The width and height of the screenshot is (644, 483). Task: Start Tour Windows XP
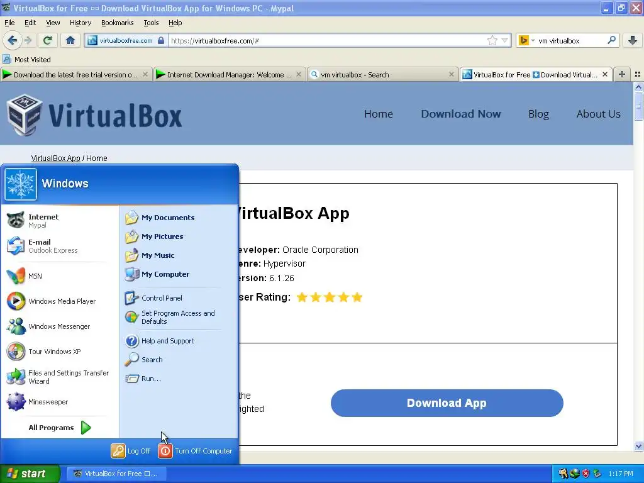point(61,352)
